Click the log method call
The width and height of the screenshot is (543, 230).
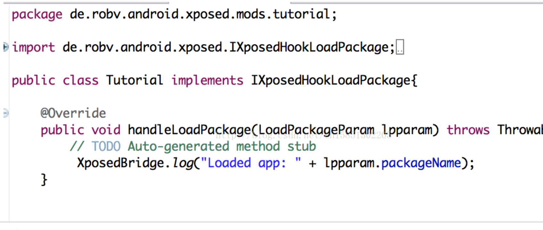(182, 163)
